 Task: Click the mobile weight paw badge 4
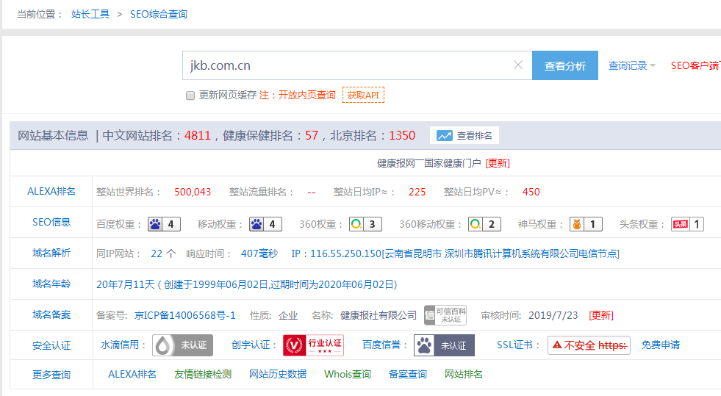coord(265,224)
